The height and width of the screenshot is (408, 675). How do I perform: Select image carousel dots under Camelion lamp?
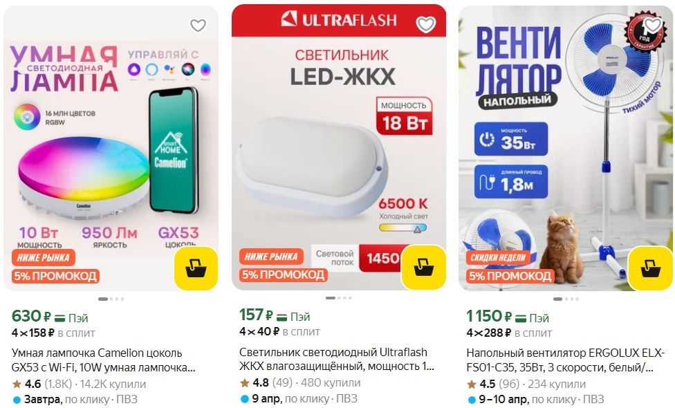pyautogui.click(x=111, y=299)
